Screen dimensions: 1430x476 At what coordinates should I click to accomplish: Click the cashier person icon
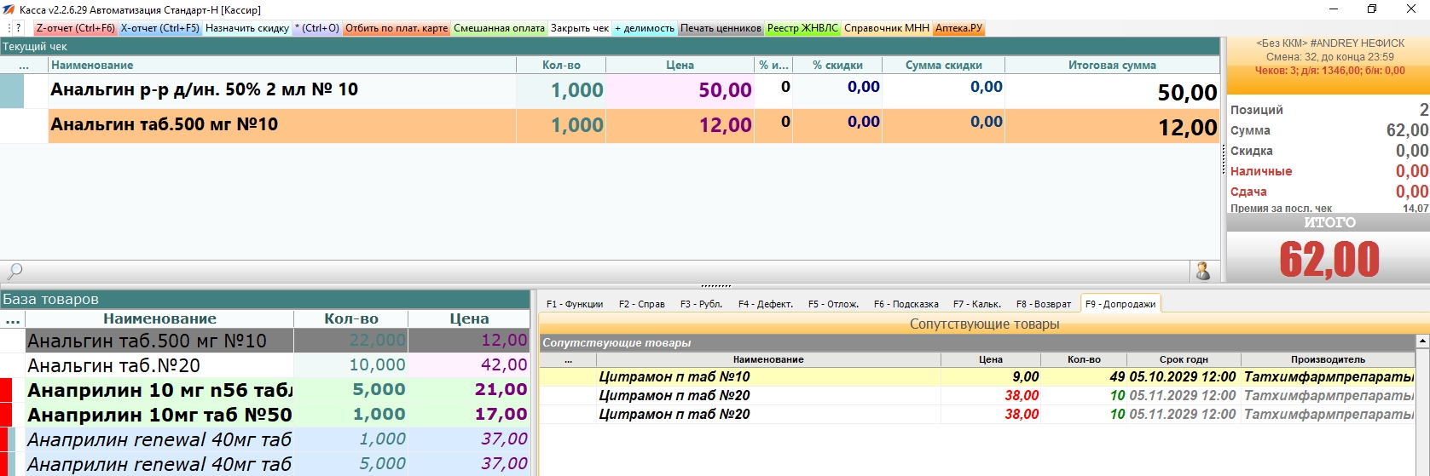tap(1203, 272)
